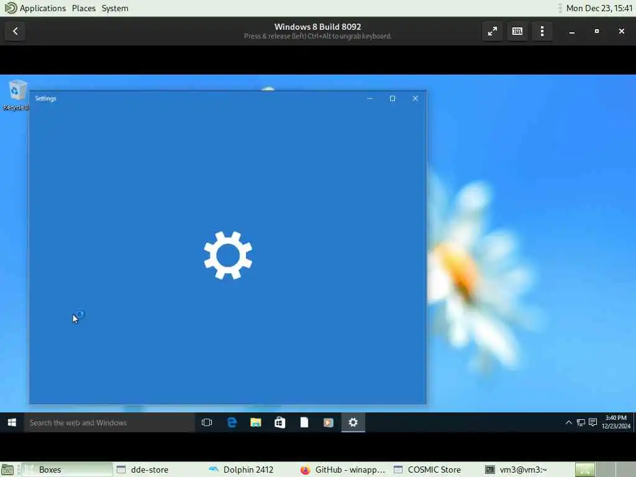Launch the Edge browser from the taskbar
The height and width of the screenshot is (477, 636).
232,422
